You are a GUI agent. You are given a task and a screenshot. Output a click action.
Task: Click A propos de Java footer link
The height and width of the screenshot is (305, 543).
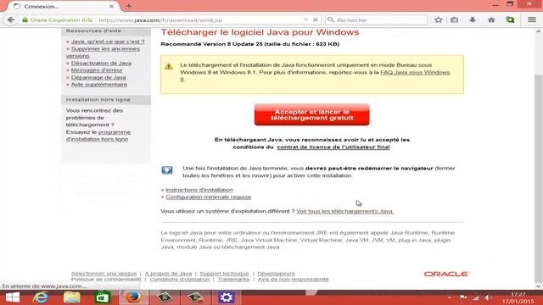168,274
